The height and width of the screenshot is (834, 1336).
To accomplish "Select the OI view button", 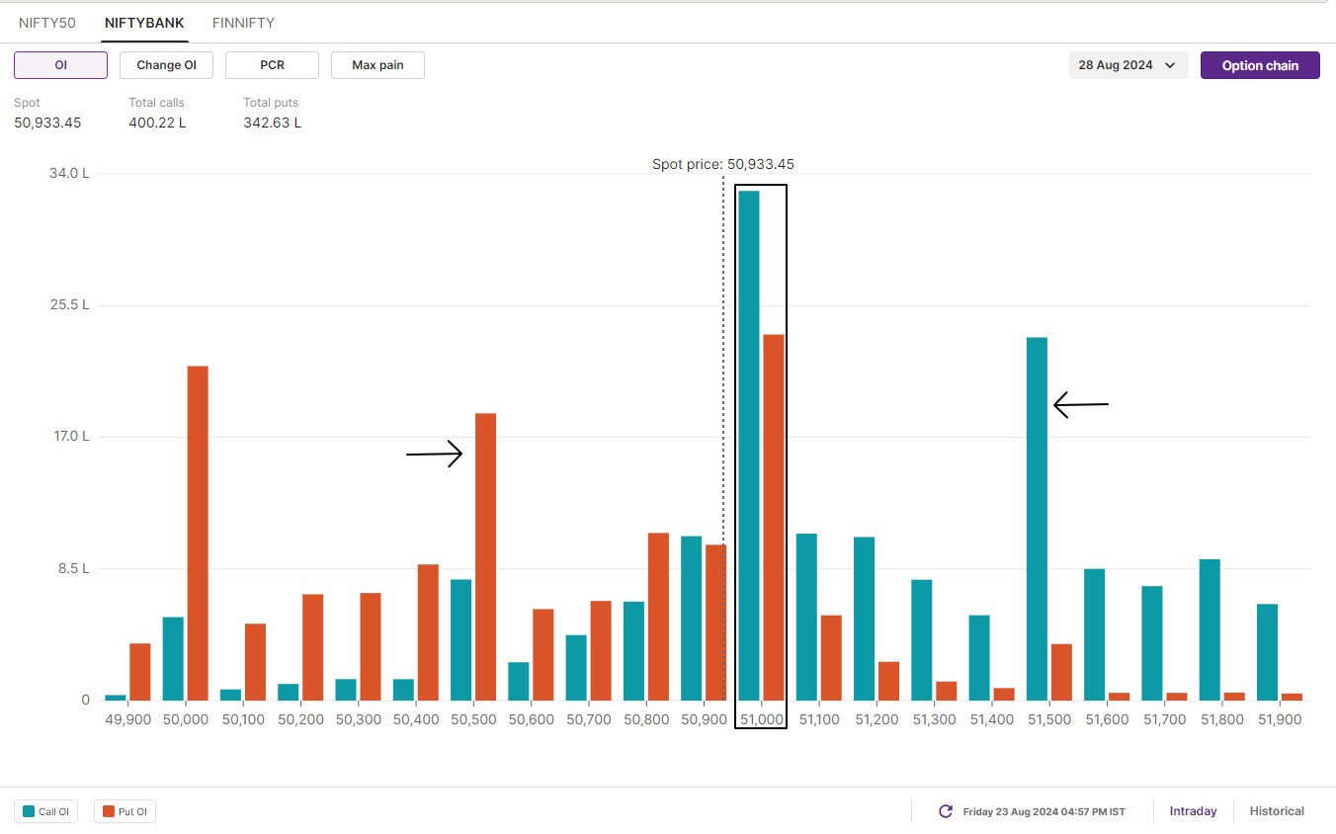I will coord(60,65).
